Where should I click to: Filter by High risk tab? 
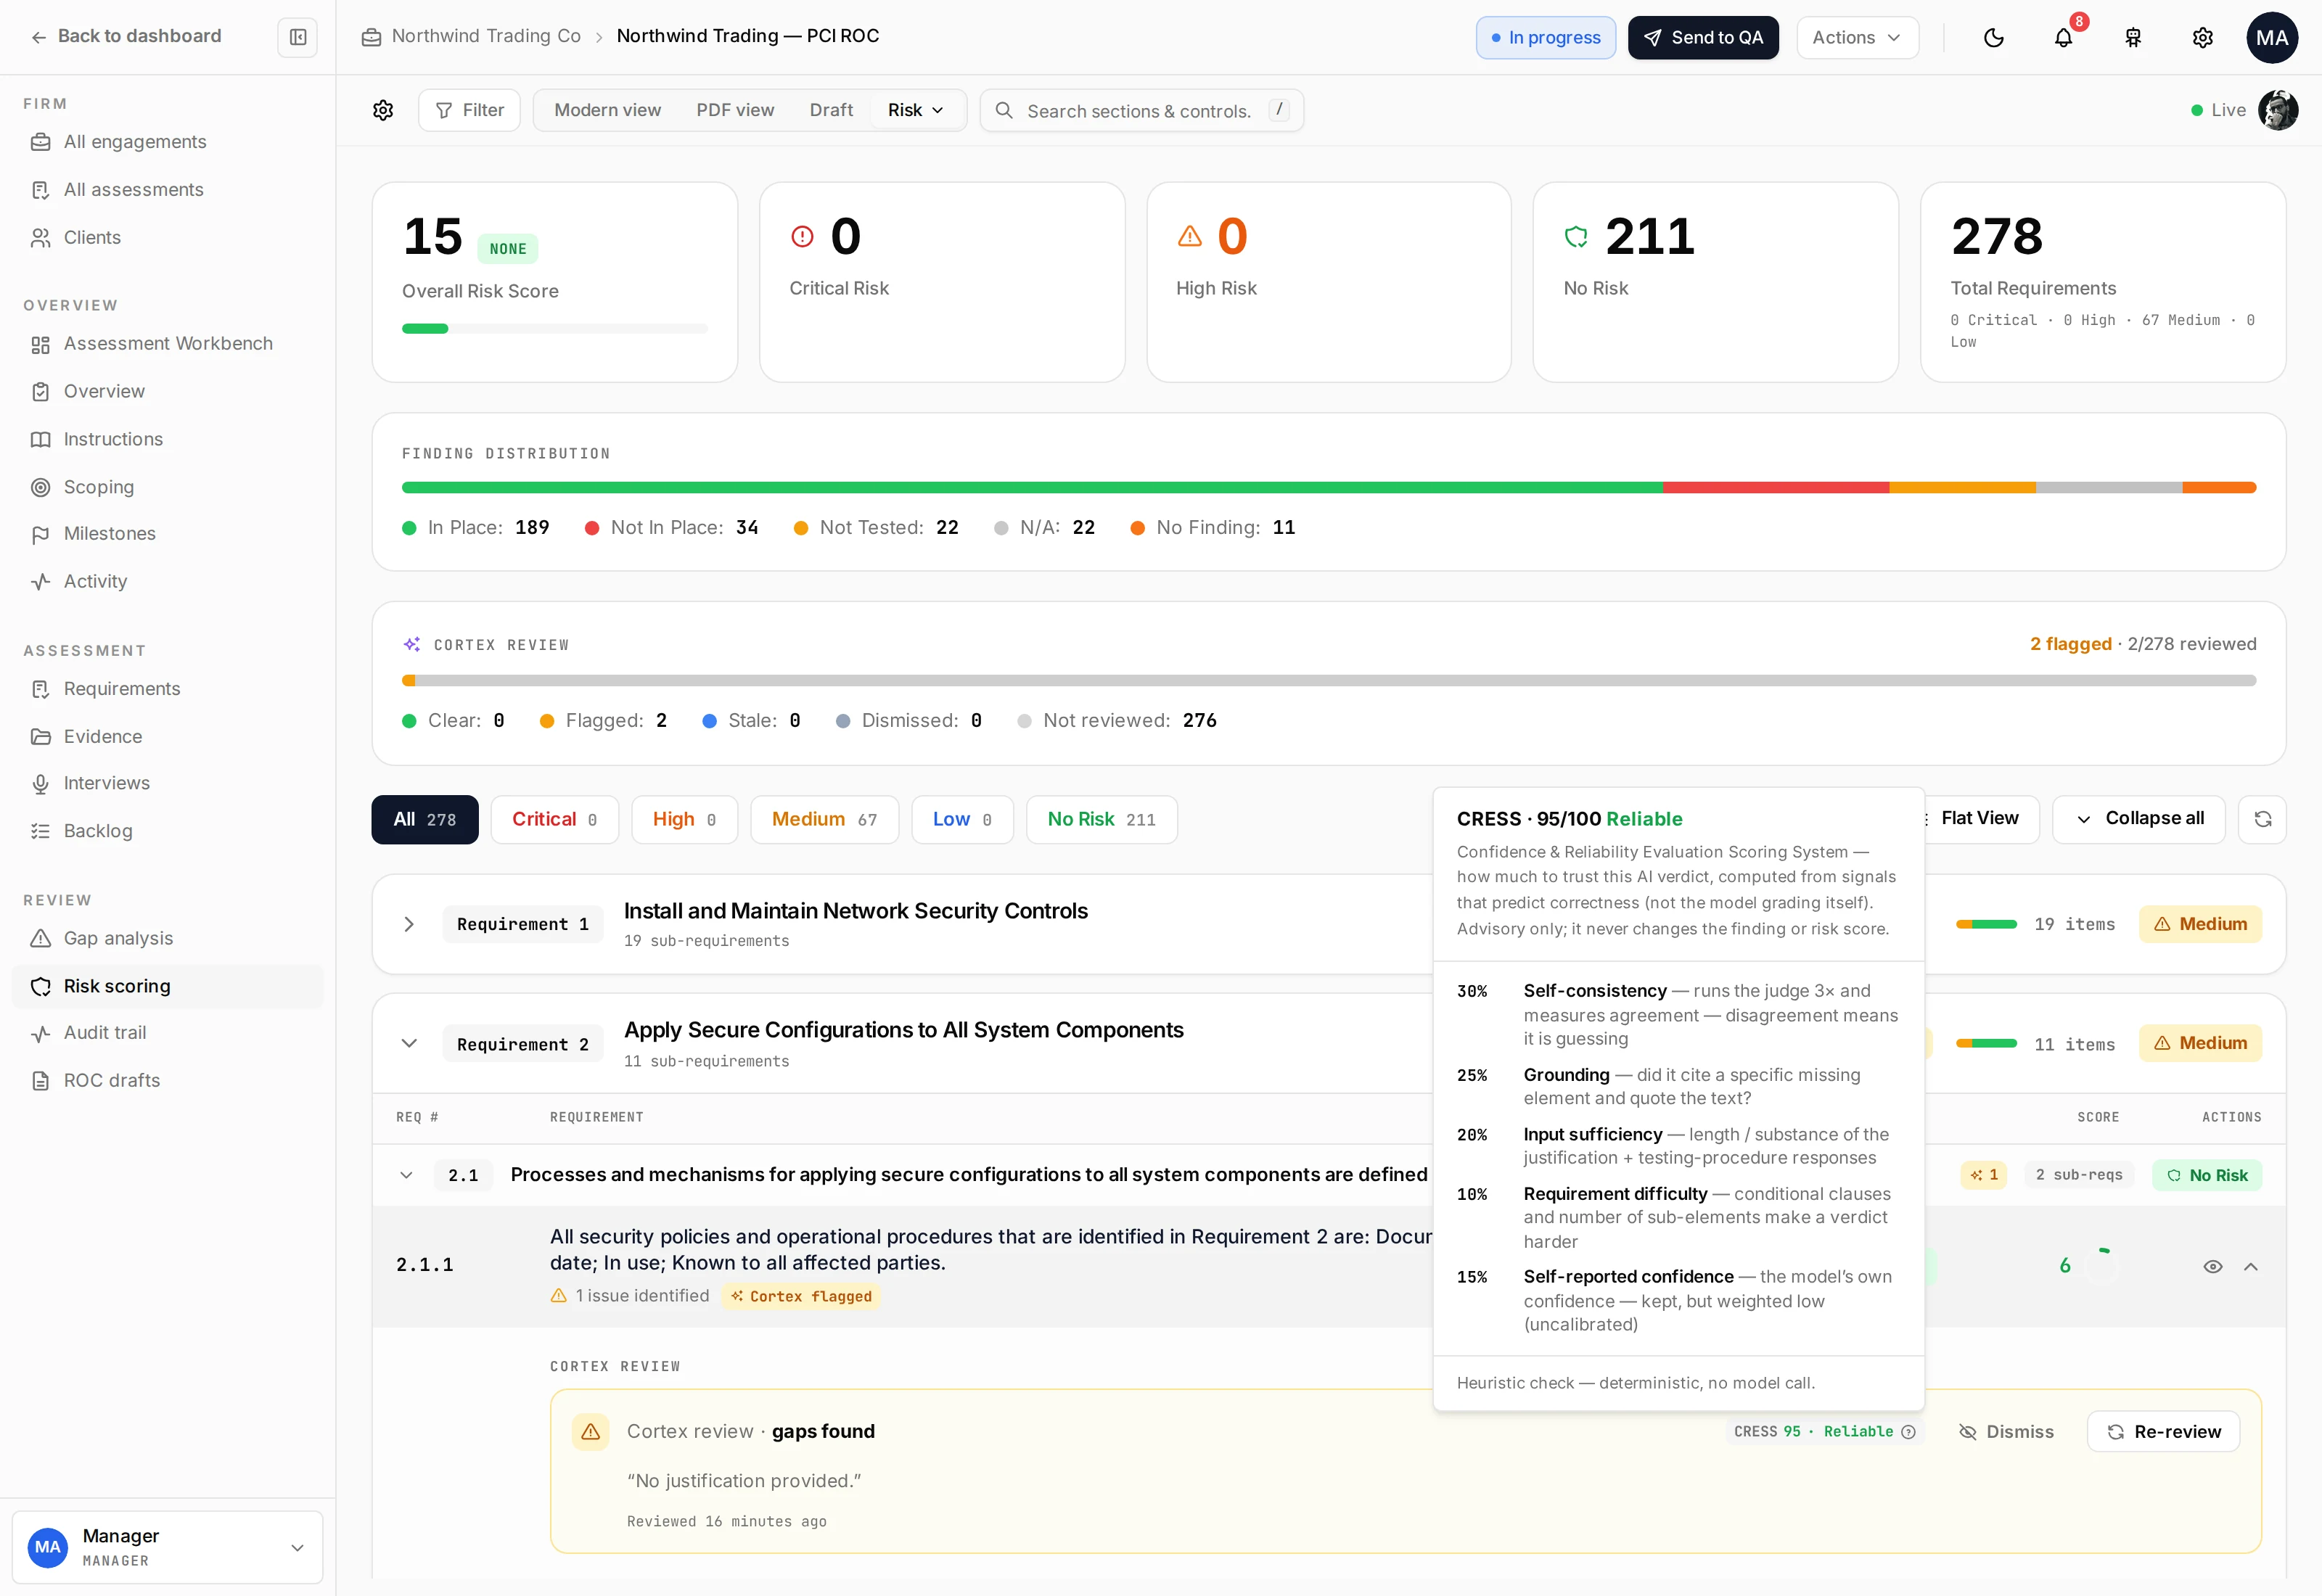(x=685, y=820)
